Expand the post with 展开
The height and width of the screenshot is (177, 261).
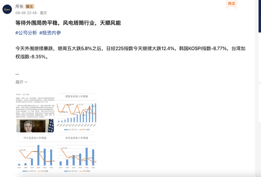21,82
